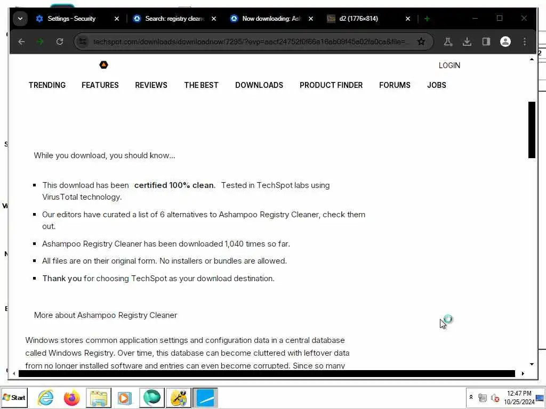Click the horizontal scrollbar right arrow

[523, 373]
